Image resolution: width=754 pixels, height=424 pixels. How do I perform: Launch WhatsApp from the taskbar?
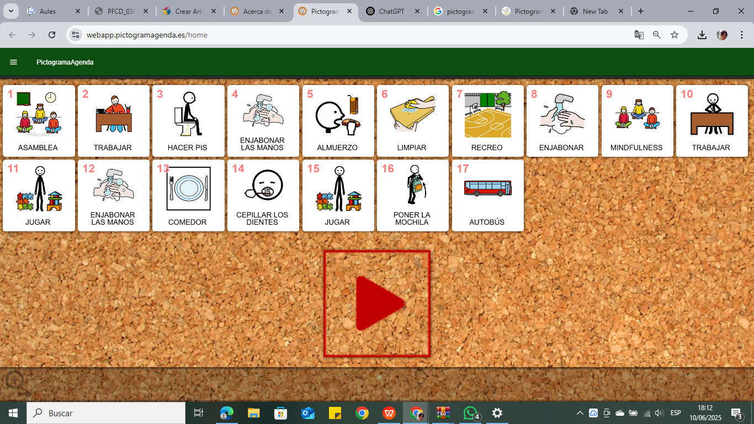(x=470, y=412)
